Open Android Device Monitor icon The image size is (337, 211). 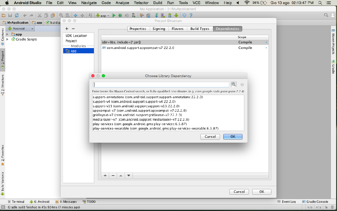[176, 15]
